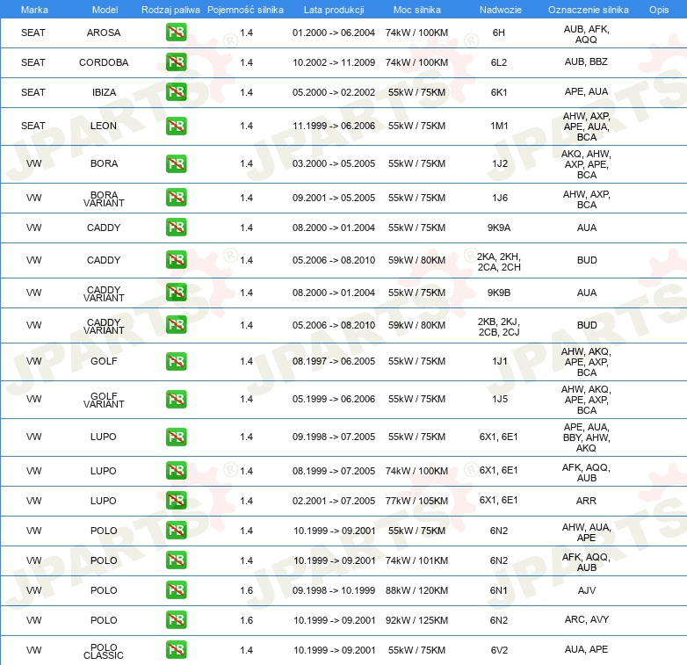Viewport: 687px width, 665px height.
Task: Select the BORA VARIANT model cell
Action: [104, 199]
